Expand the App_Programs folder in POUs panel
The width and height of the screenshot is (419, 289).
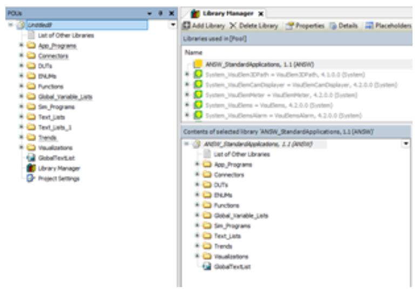(21, 46)
